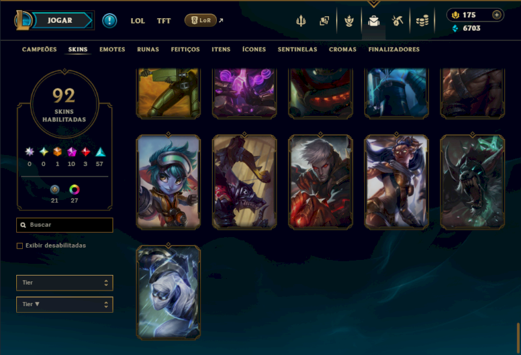The width and height of the screenshot is (521, 355).
Task: Enable the Exibir desabilitadas checkbox
Action: coord(20,246)
